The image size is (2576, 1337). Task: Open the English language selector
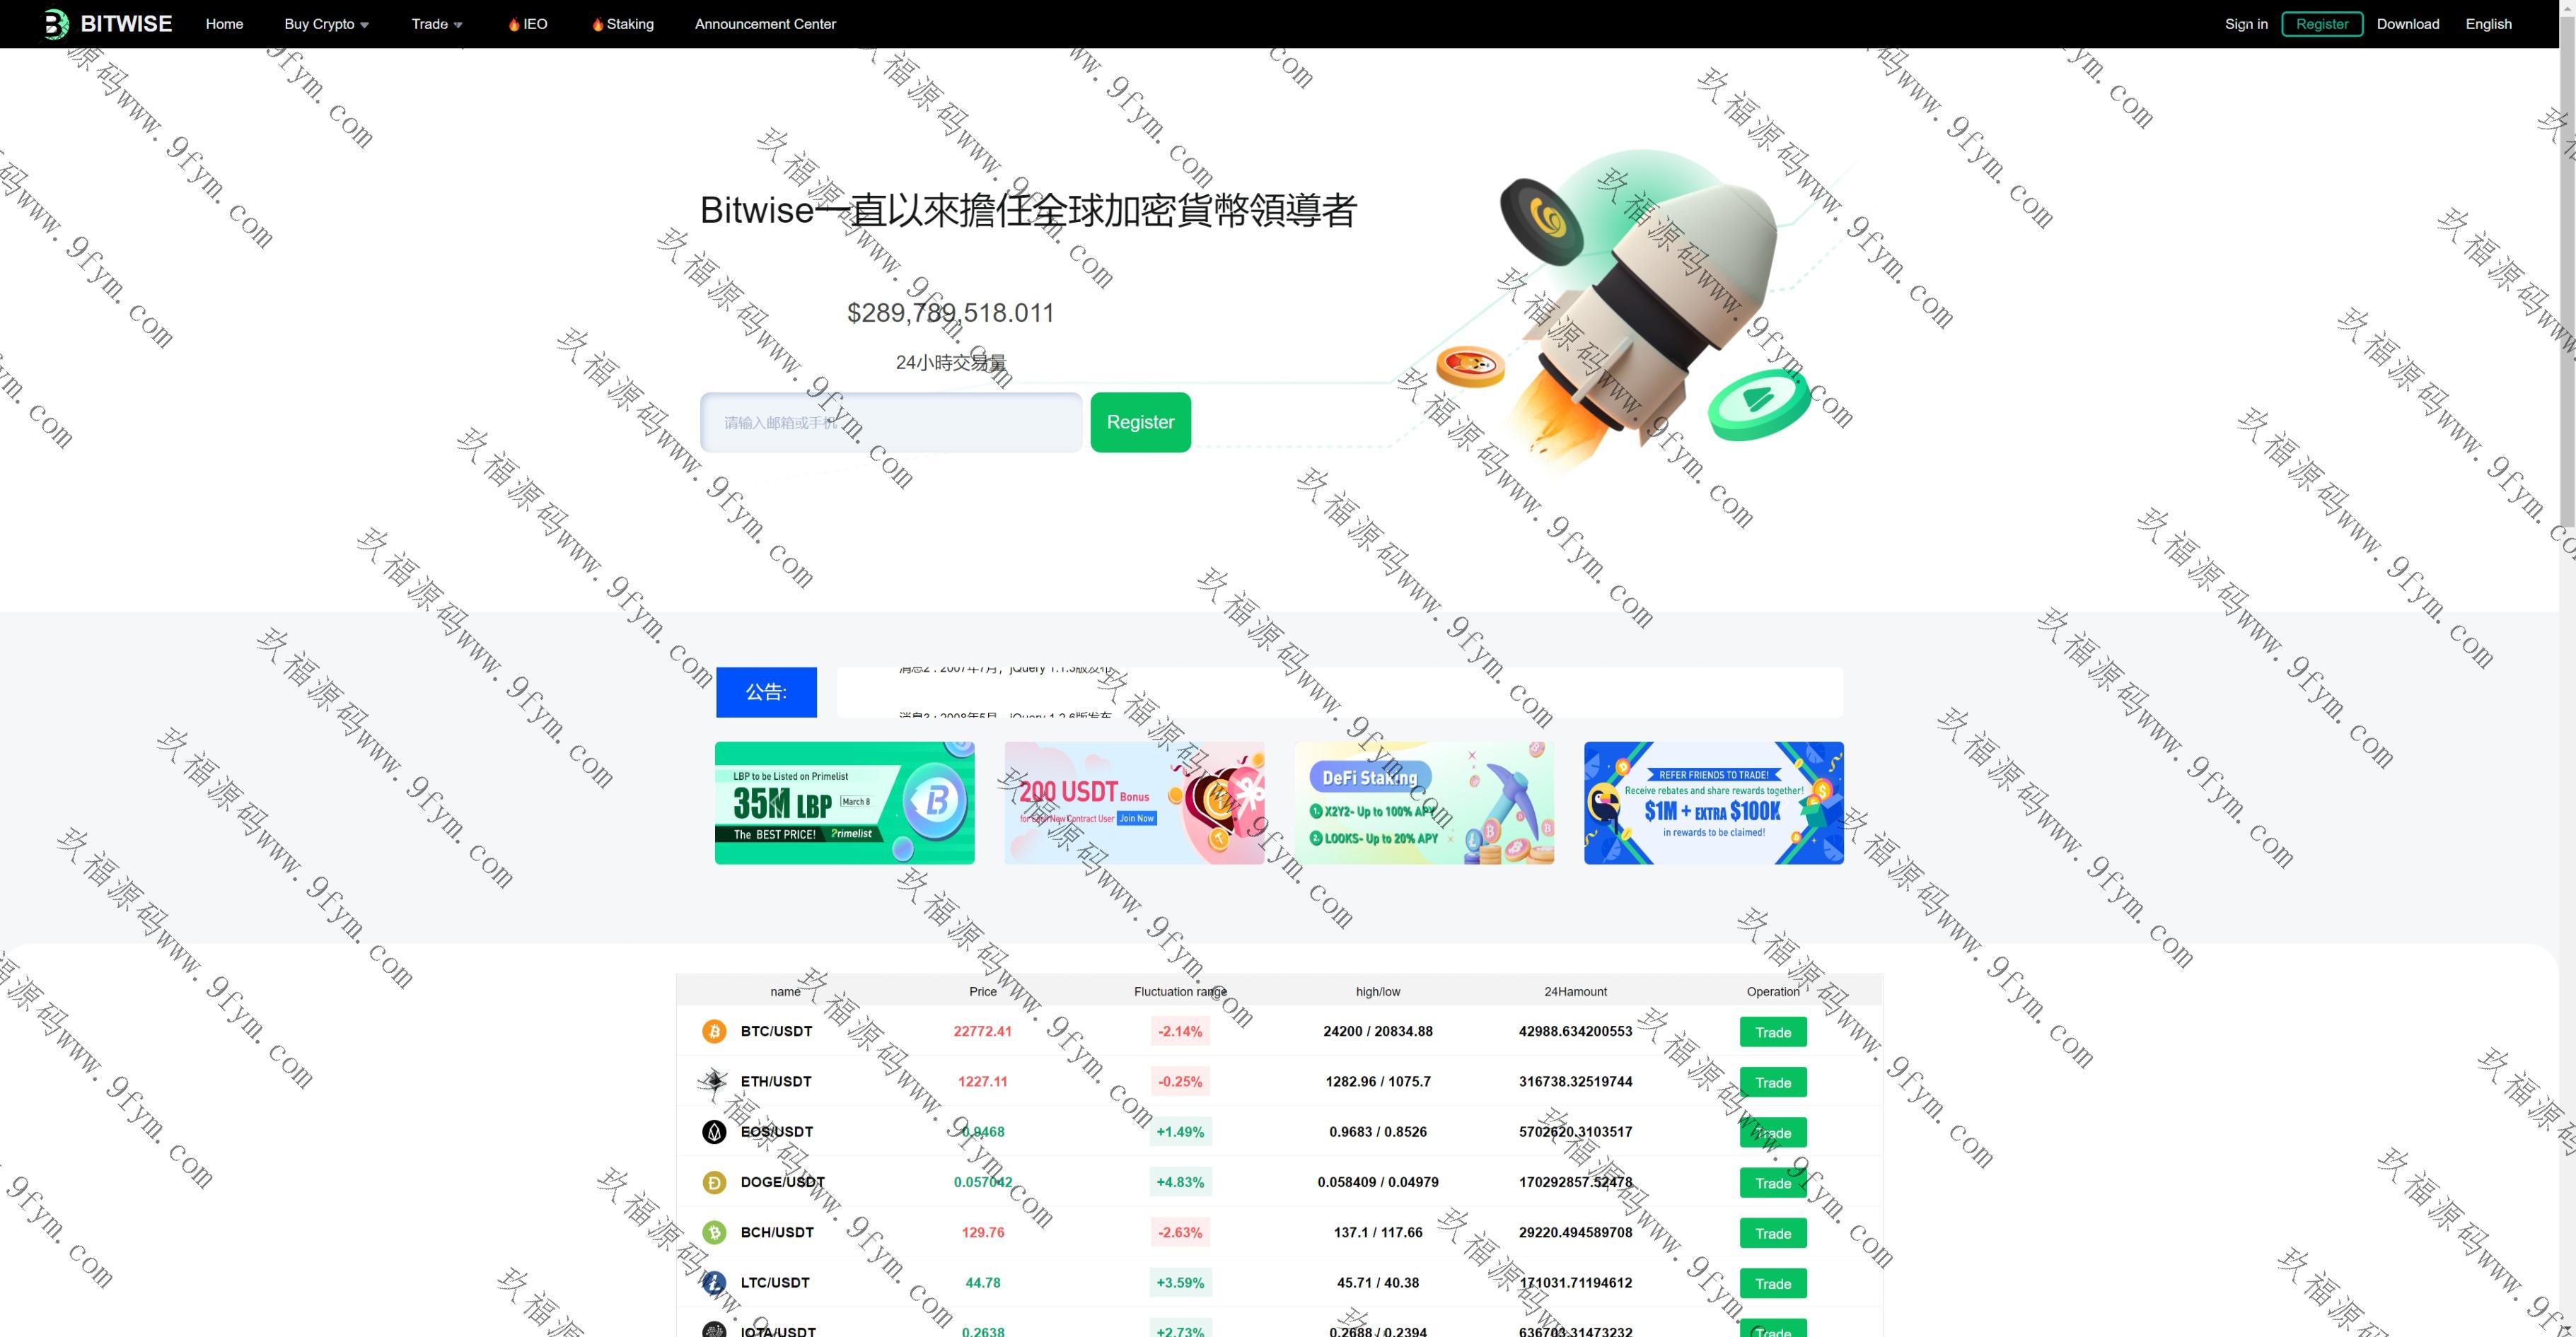point(2488,24)
